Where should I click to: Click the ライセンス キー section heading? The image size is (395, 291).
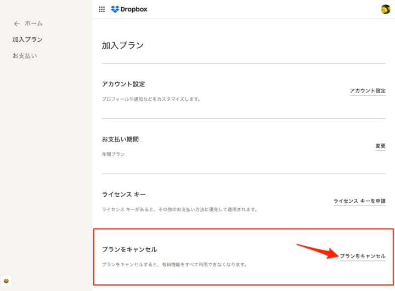pyautogui.click(x=124, y=195)
